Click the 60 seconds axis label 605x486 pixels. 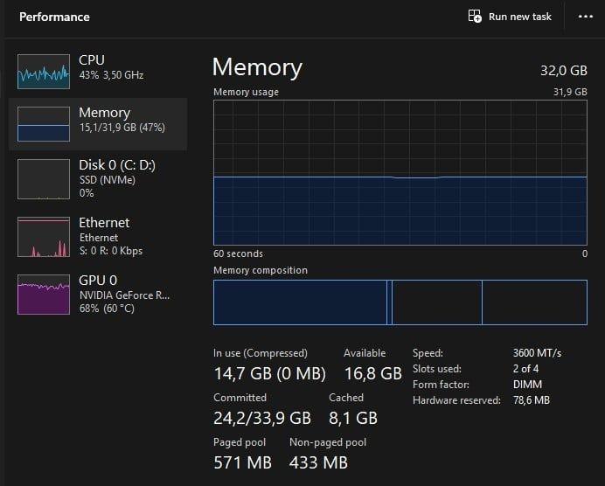238,253
